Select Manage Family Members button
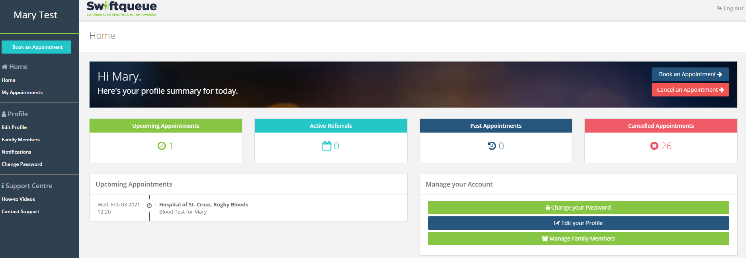 (x=578, y=239)
